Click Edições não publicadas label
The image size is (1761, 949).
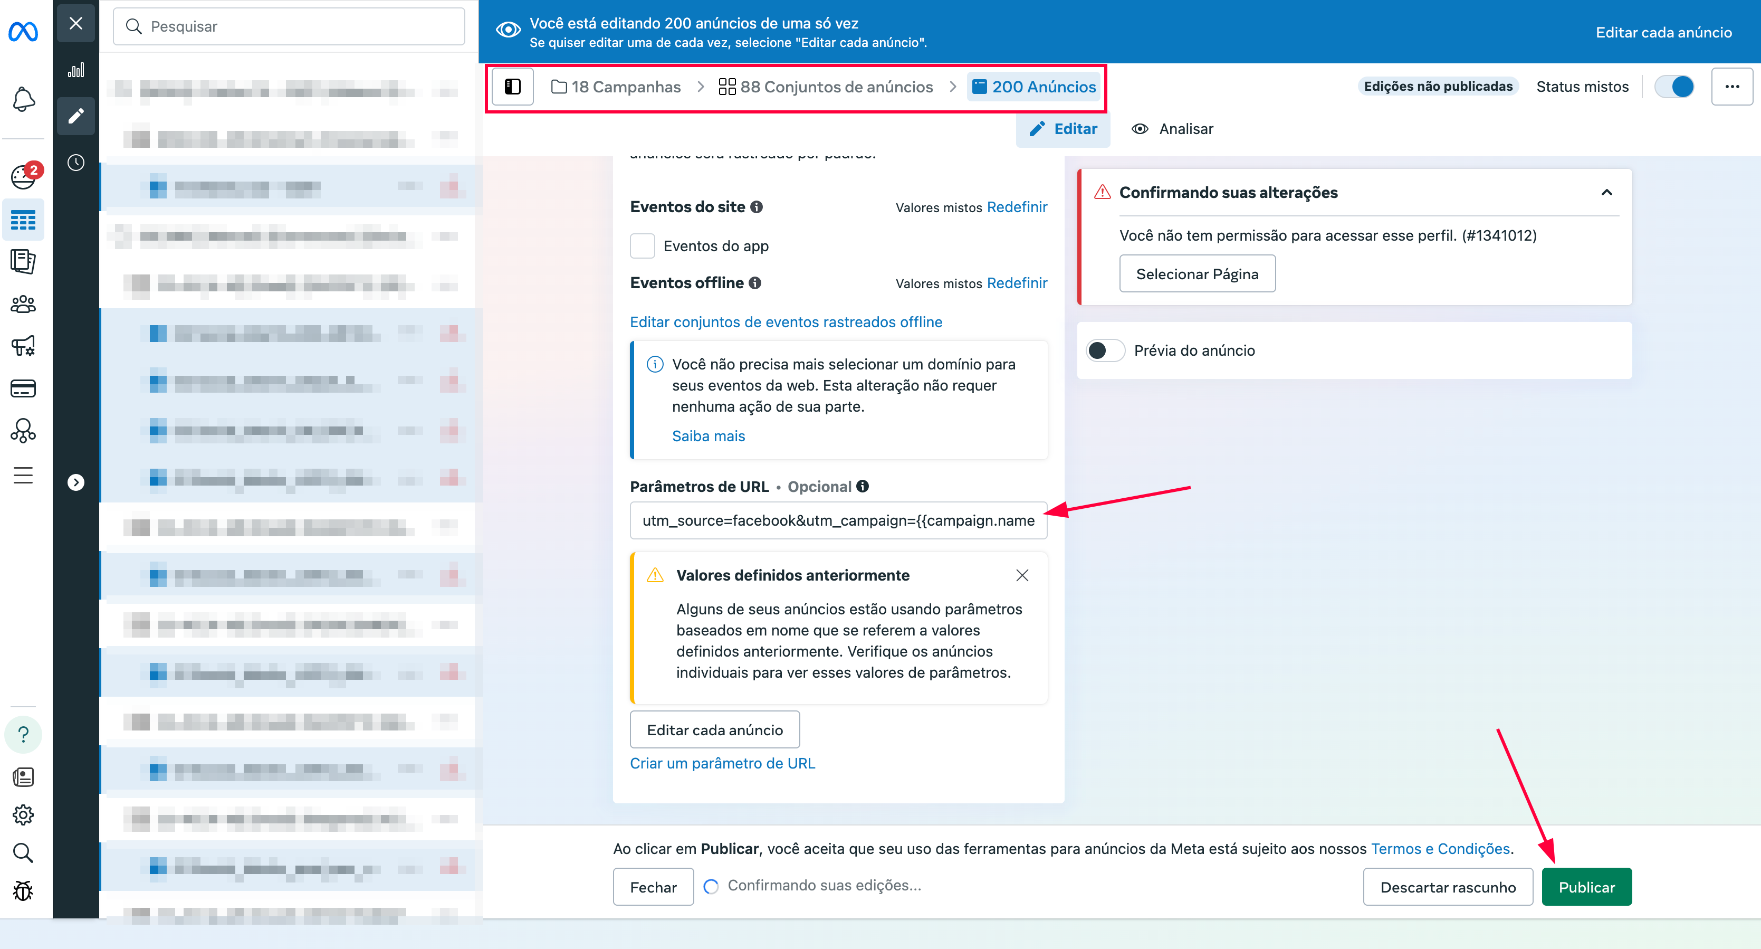1438,86
